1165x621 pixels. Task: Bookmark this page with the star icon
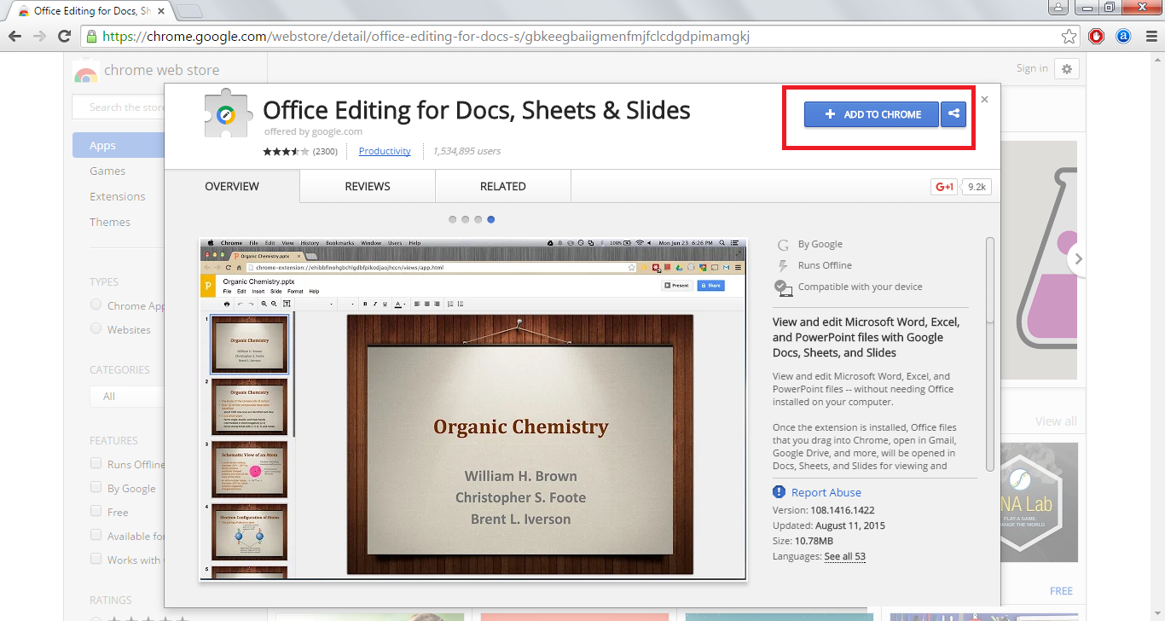pos(1069,37)
